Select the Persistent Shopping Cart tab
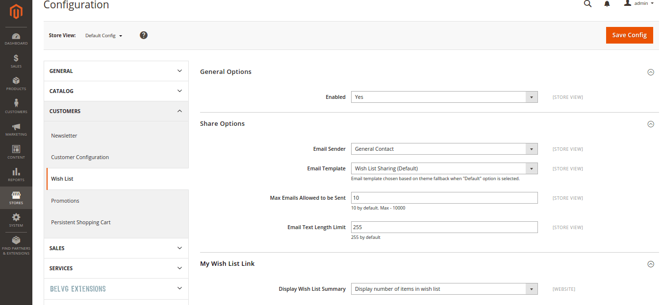Viewport: 662px width, 305px height. (x=81, y=222)
